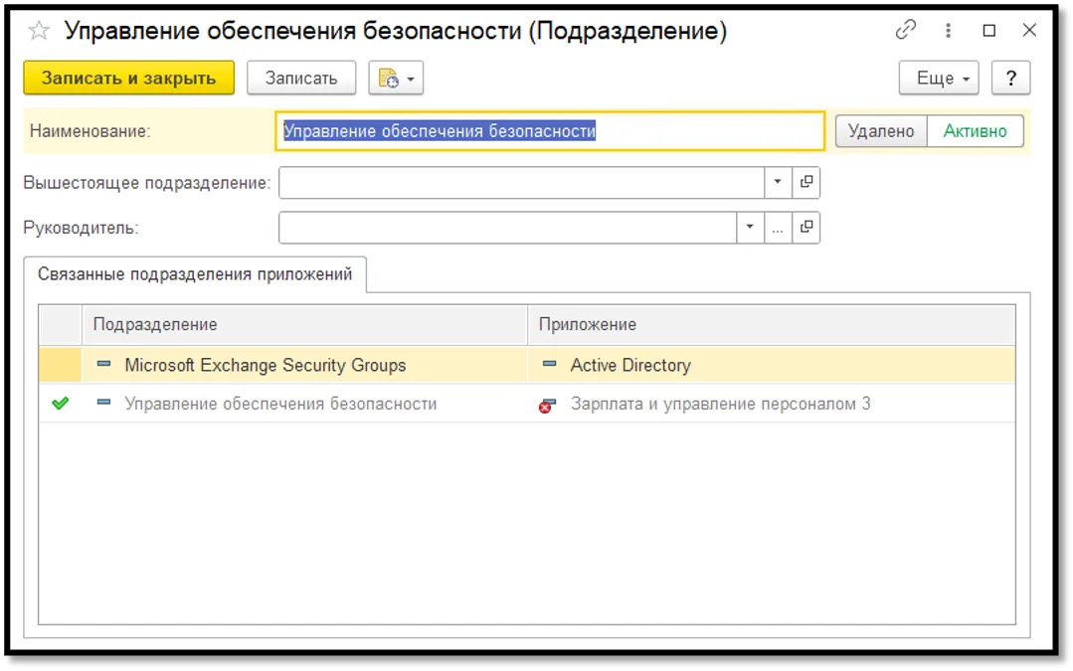Screen dimensions: 1073x671
Task: Open superior department via the open-form icon
Action: click(807, 183)
